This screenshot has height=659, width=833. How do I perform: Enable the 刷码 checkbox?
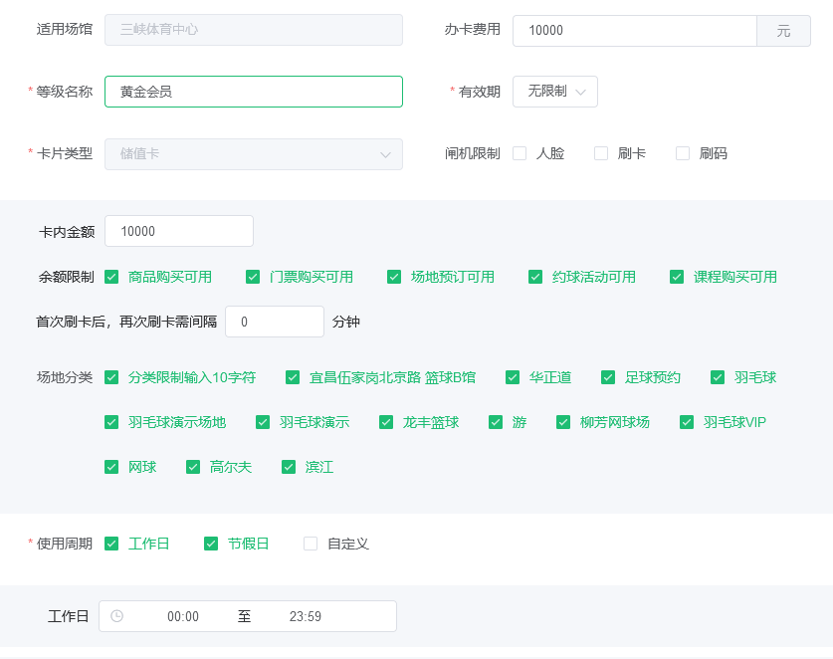682,152
